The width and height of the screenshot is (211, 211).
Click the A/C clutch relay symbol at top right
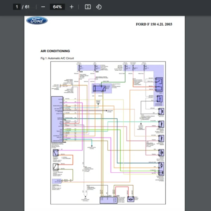pyautogui.click(x=159, y=83)
